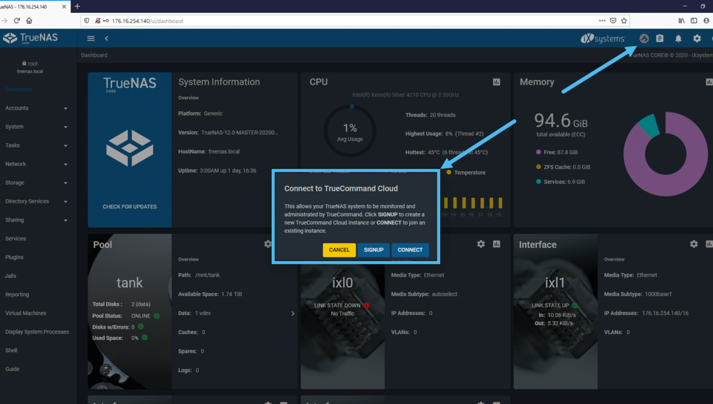The height and width of the screenshot is (404, 713).
Task: Go to browser home page
Action: coord(29,21)
